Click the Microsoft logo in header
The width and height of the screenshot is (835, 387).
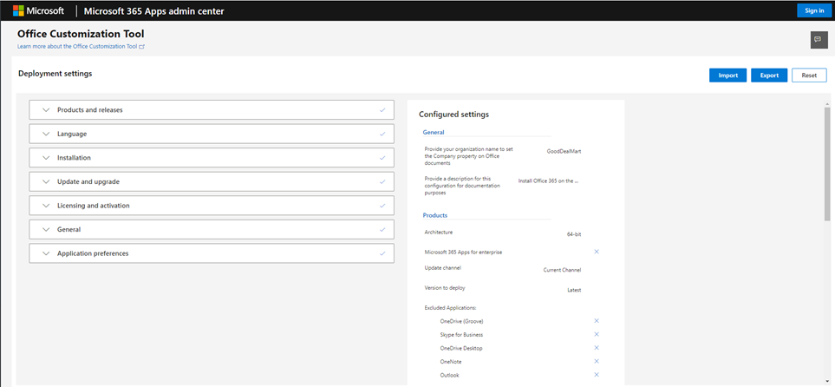point(39,10)
